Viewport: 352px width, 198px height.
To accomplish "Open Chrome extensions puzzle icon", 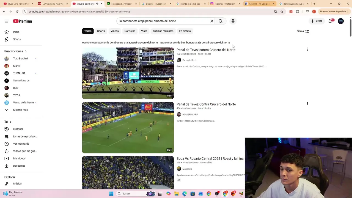I will pyautogui.click(x=298, y=12).
